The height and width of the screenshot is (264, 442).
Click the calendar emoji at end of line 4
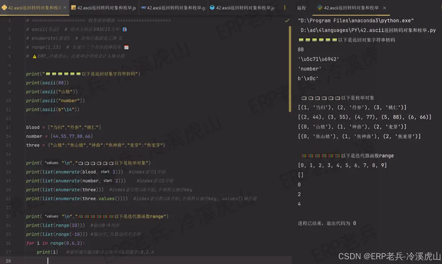pyautogui.click(x=126, y=47)
